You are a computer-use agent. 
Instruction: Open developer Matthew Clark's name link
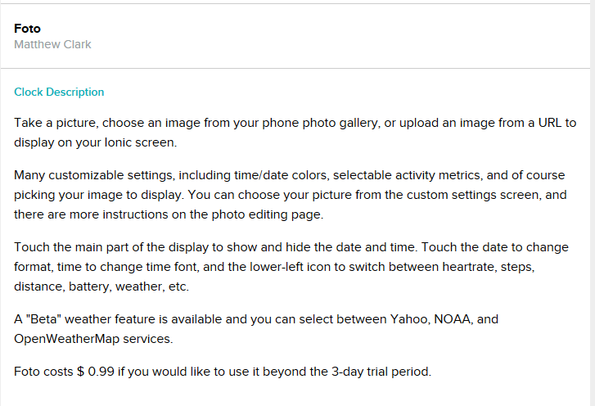[x=52, y=44]
